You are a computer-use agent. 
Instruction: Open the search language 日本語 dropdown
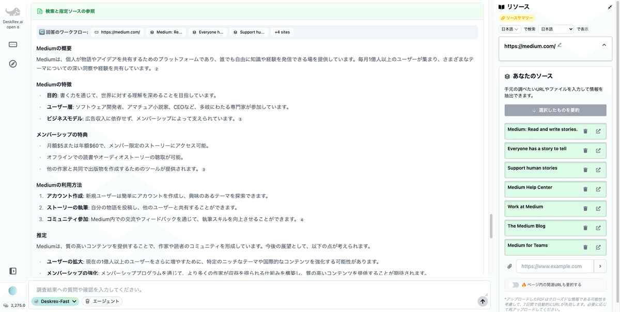(x=510, y=29)
